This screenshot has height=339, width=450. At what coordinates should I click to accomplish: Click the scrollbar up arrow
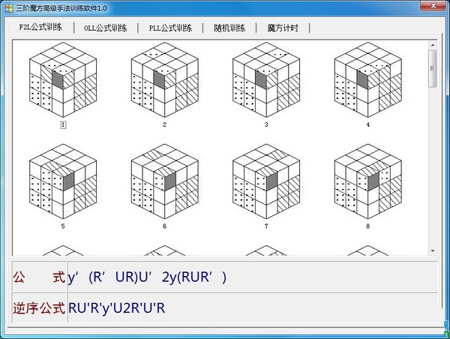433,45
